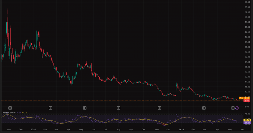This screenshot has width=253, height=133.
Task: Click the Aug label on time axis
Action: click(x=118, y=129)
